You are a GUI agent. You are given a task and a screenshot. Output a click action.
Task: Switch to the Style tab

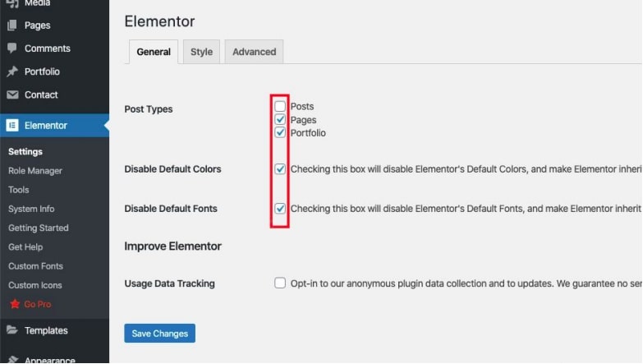pos(201,52)
